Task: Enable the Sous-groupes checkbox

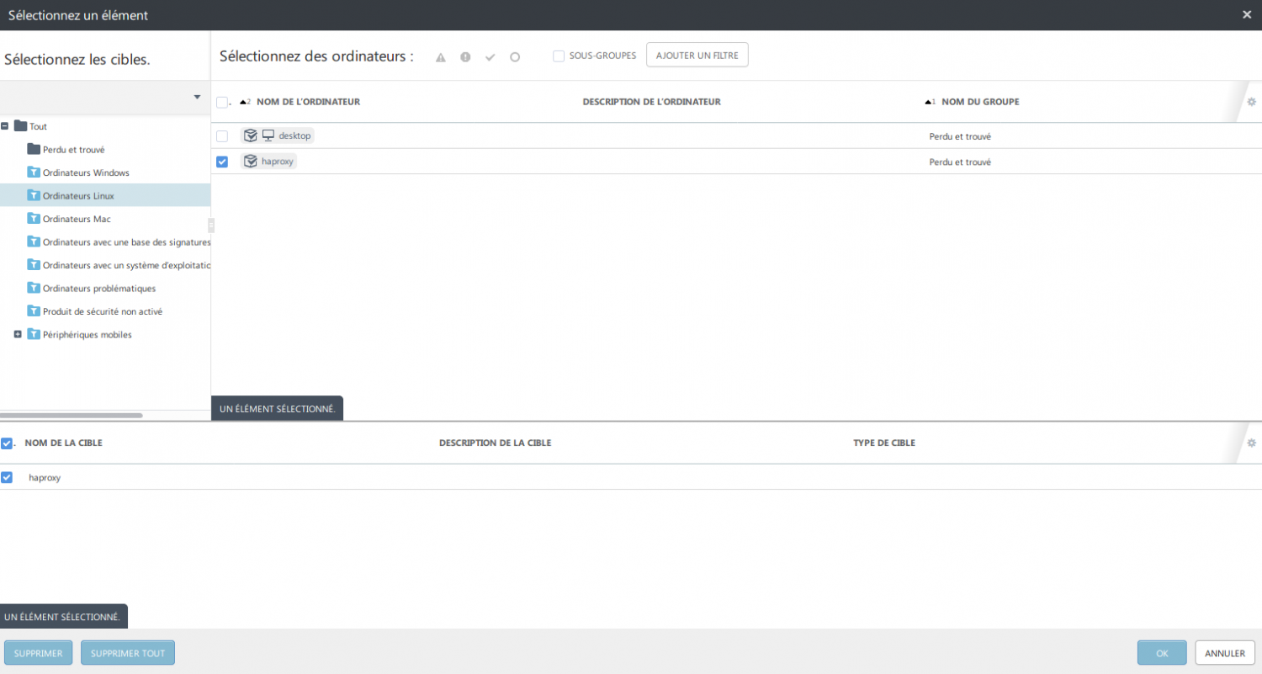Action: (x=559, y=56)
